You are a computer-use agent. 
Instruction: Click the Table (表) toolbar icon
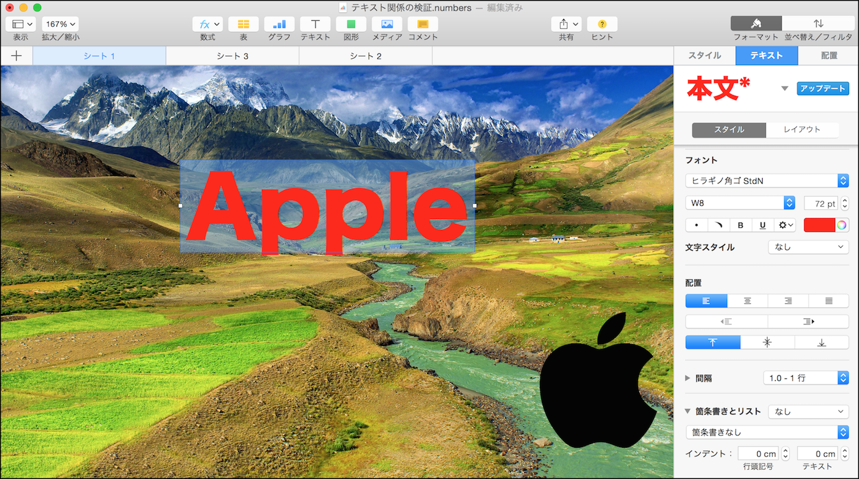click(x=244, y=25)
